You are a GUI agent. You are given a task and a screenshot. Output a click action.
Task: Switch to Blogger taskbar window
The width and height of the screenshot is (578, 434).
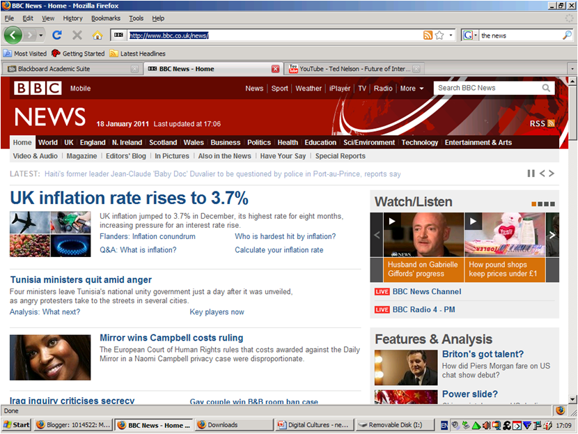tap(73, 425)
